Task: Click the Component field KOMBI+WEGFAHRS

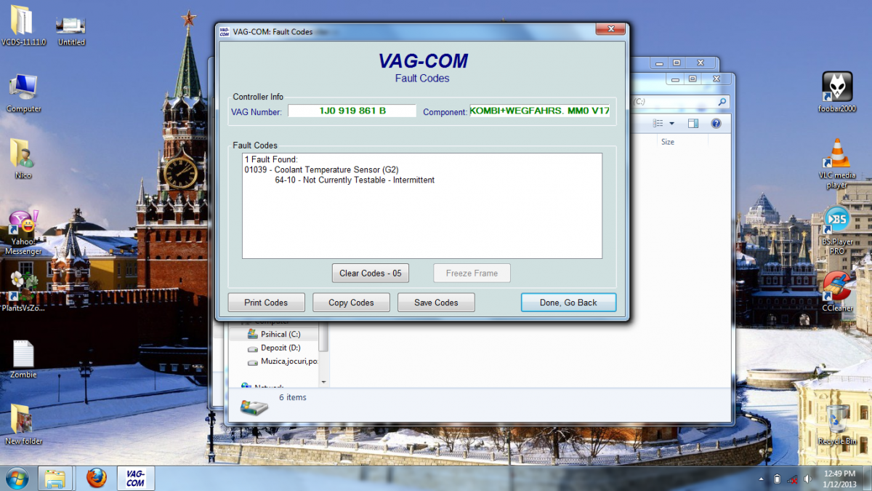Action: point(540,111)
